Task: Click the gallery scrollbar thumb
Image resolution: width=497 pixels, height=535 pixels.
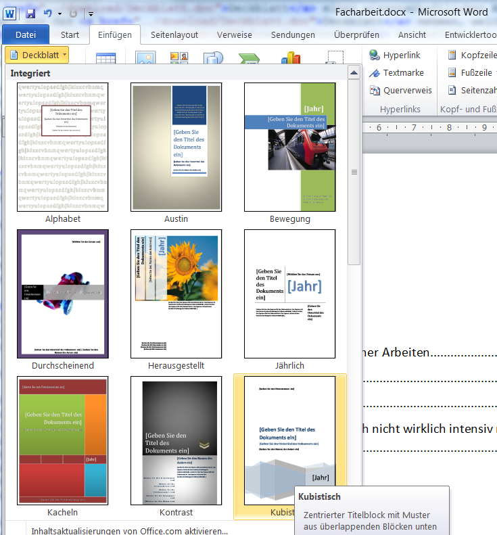Action: [354, 172]
